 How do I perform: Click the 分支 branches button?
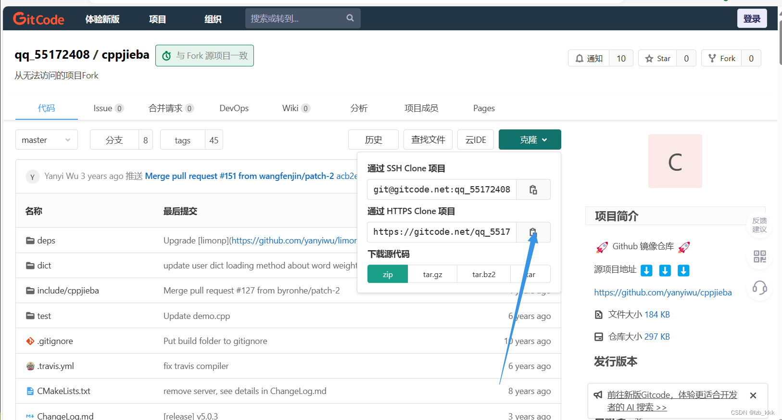tap(114, 140)
